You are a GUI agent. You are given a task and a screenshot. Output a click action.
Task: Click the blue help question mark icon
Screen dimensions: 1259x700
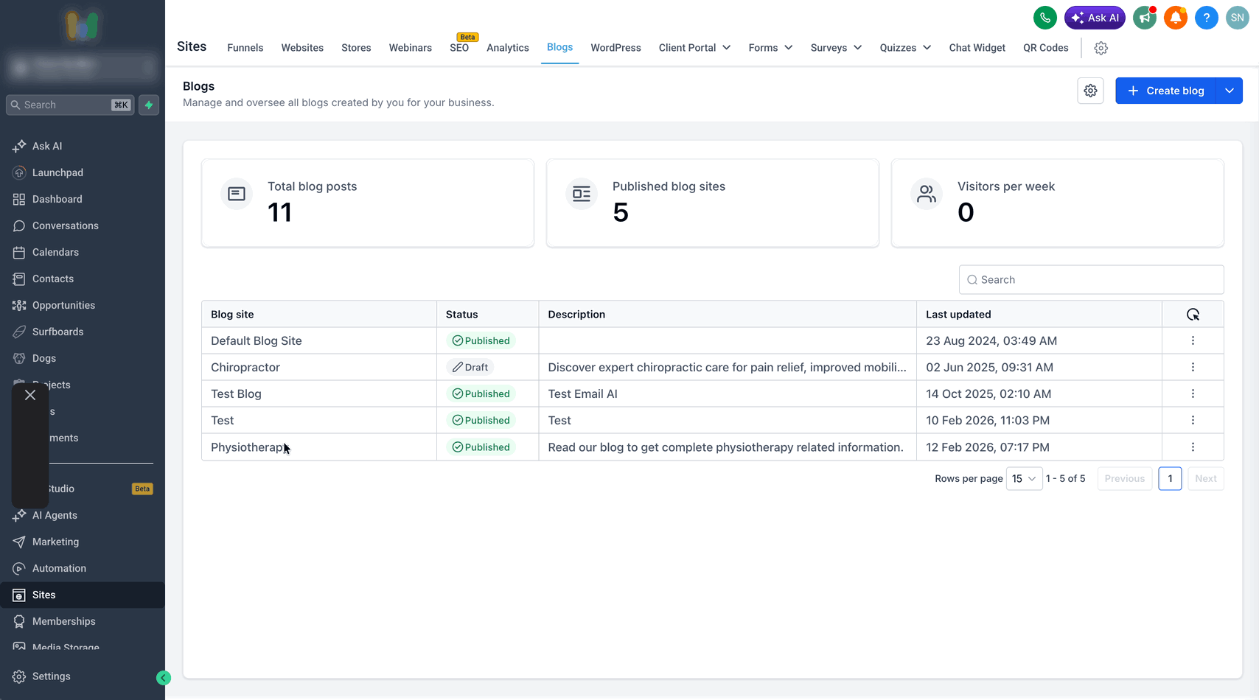[x=1207, y=18]
